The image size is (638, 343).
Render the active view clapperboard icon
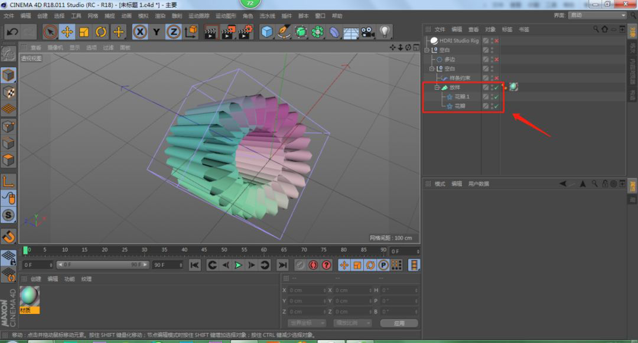211,32
